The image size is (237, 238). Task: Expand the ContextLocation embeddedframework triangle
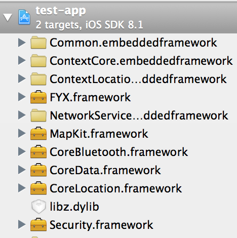[22, 79]
